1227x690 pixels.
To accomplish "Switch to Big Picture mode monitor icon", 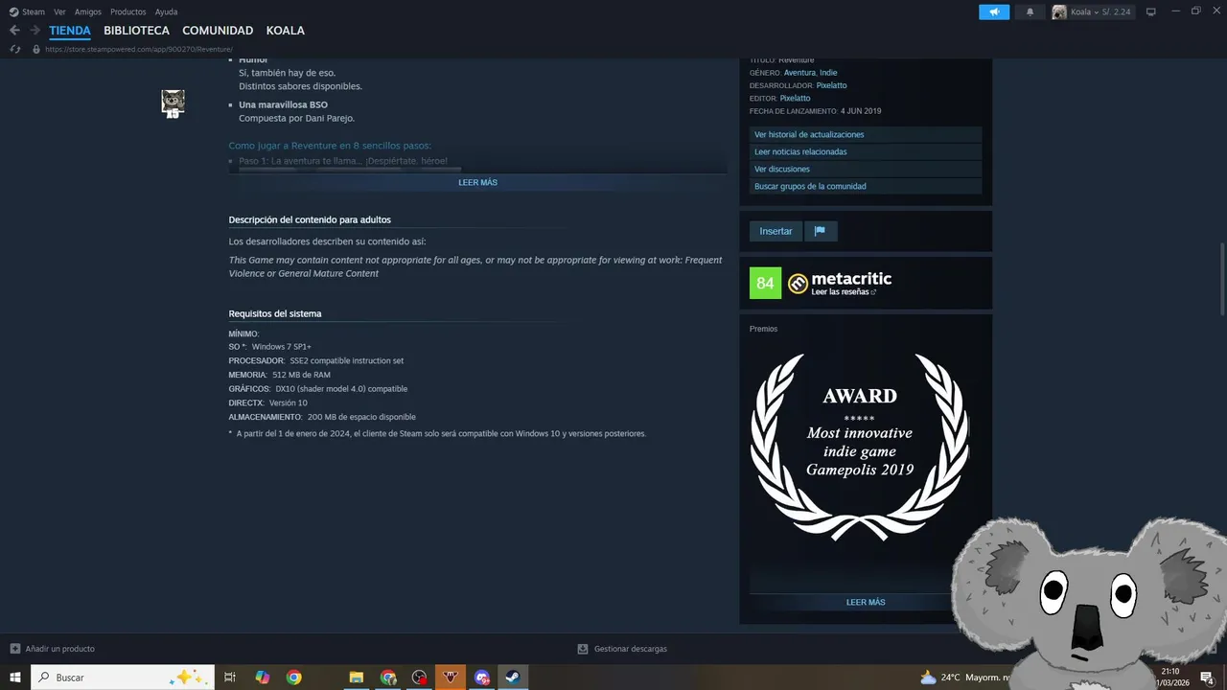I will pyautogui.click(x=1151, y=11).
